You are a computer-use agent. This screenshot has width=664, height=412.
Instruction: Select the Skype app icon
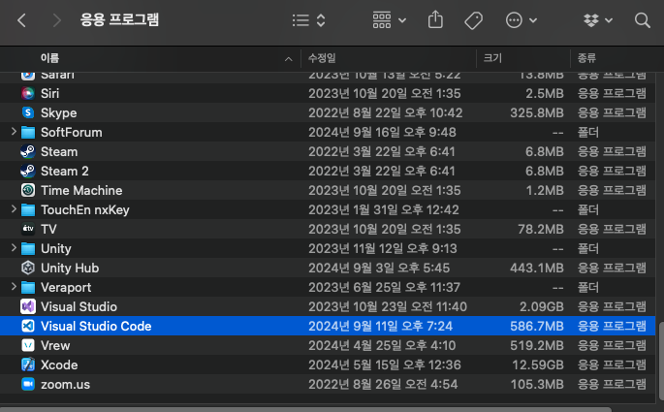tap(28, 112)
